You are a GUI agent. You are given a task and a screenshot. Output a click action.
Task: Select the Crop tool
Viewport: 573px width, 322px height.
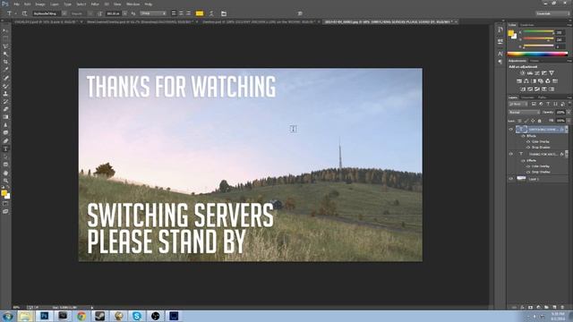[x=5, y=62]
